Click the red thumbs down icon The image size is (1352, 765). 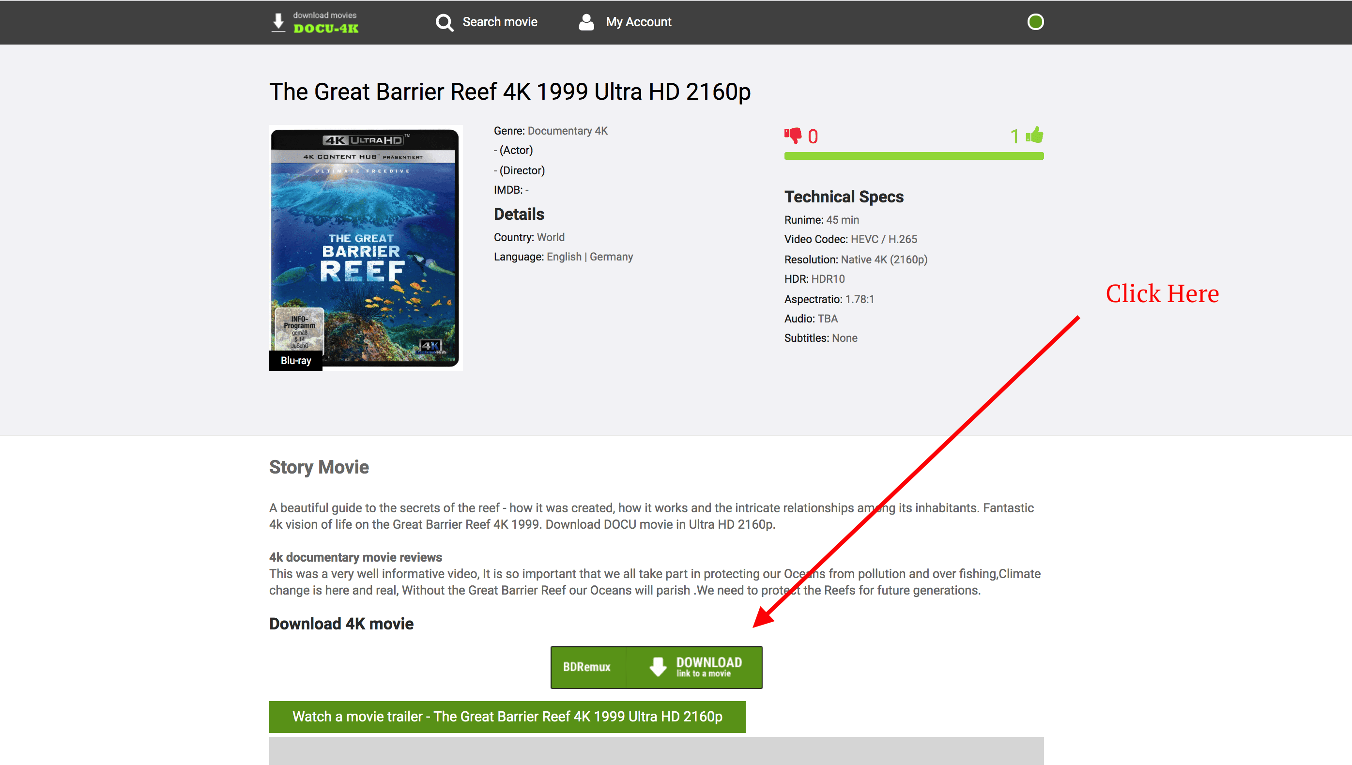793,136
